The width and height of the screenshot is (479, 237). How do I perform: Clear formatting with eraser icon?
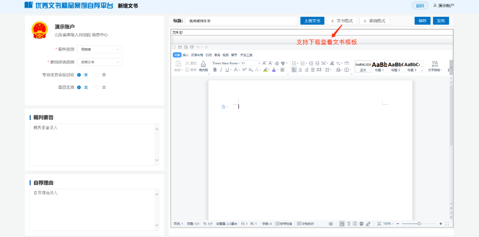pos(277,63)
